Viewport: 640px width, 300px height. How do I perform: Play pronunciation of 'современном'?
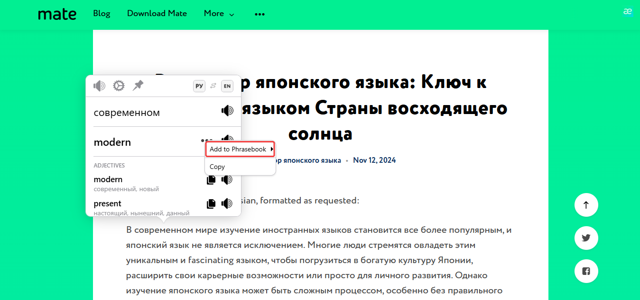pyautogui.click(x=227, y=111)
